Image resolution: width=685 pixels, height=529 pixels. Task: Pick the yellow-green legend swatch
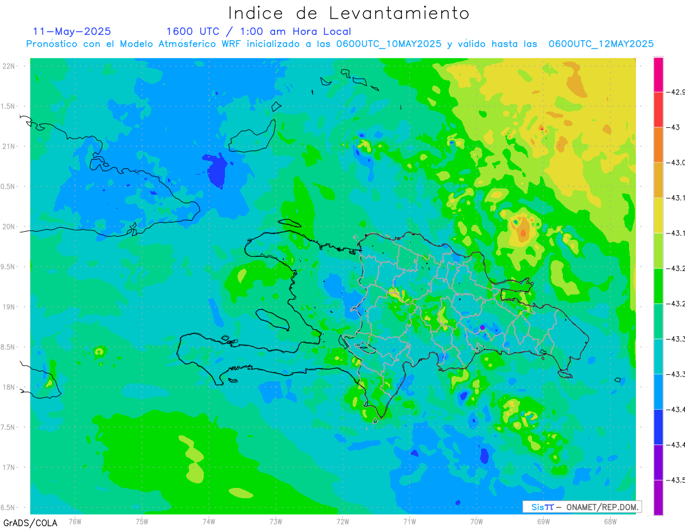(658, 251)
